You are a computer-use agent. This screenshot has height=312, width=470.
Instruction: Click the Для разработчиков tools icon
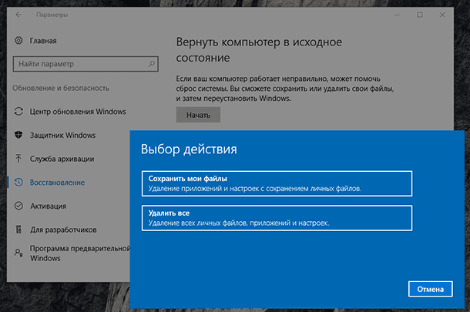18,230
